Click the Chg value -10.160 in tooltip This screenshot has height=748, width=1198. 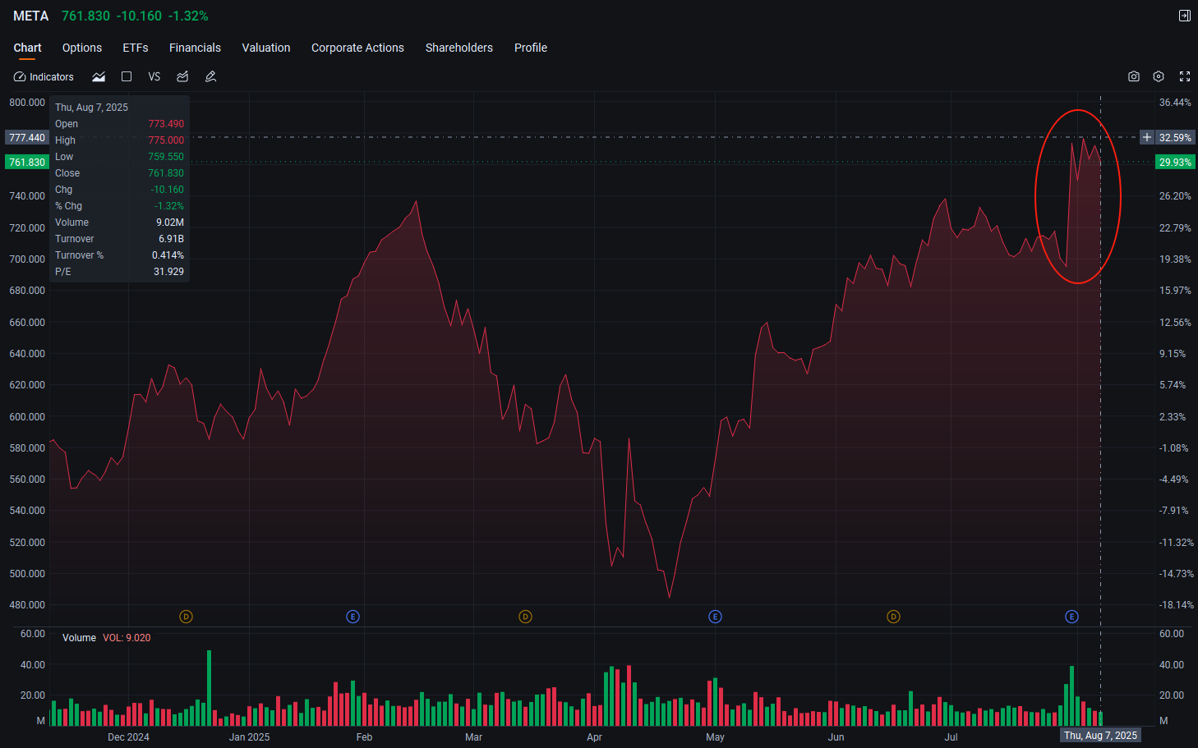[168, 190]
